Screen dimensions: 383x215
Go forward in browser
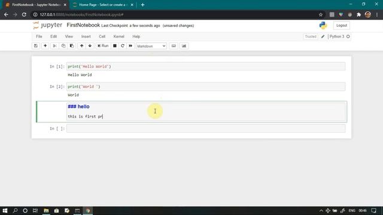tap(15, 14)
